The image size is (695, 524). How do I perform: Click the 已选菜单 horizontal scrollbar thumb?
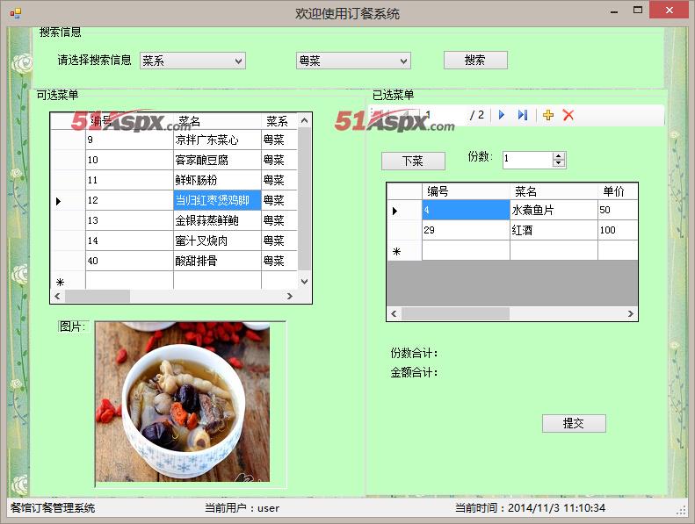click(456, 313)
